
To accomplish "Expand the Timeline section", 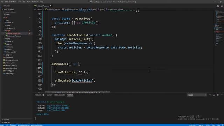I will [x=7, y=122].
